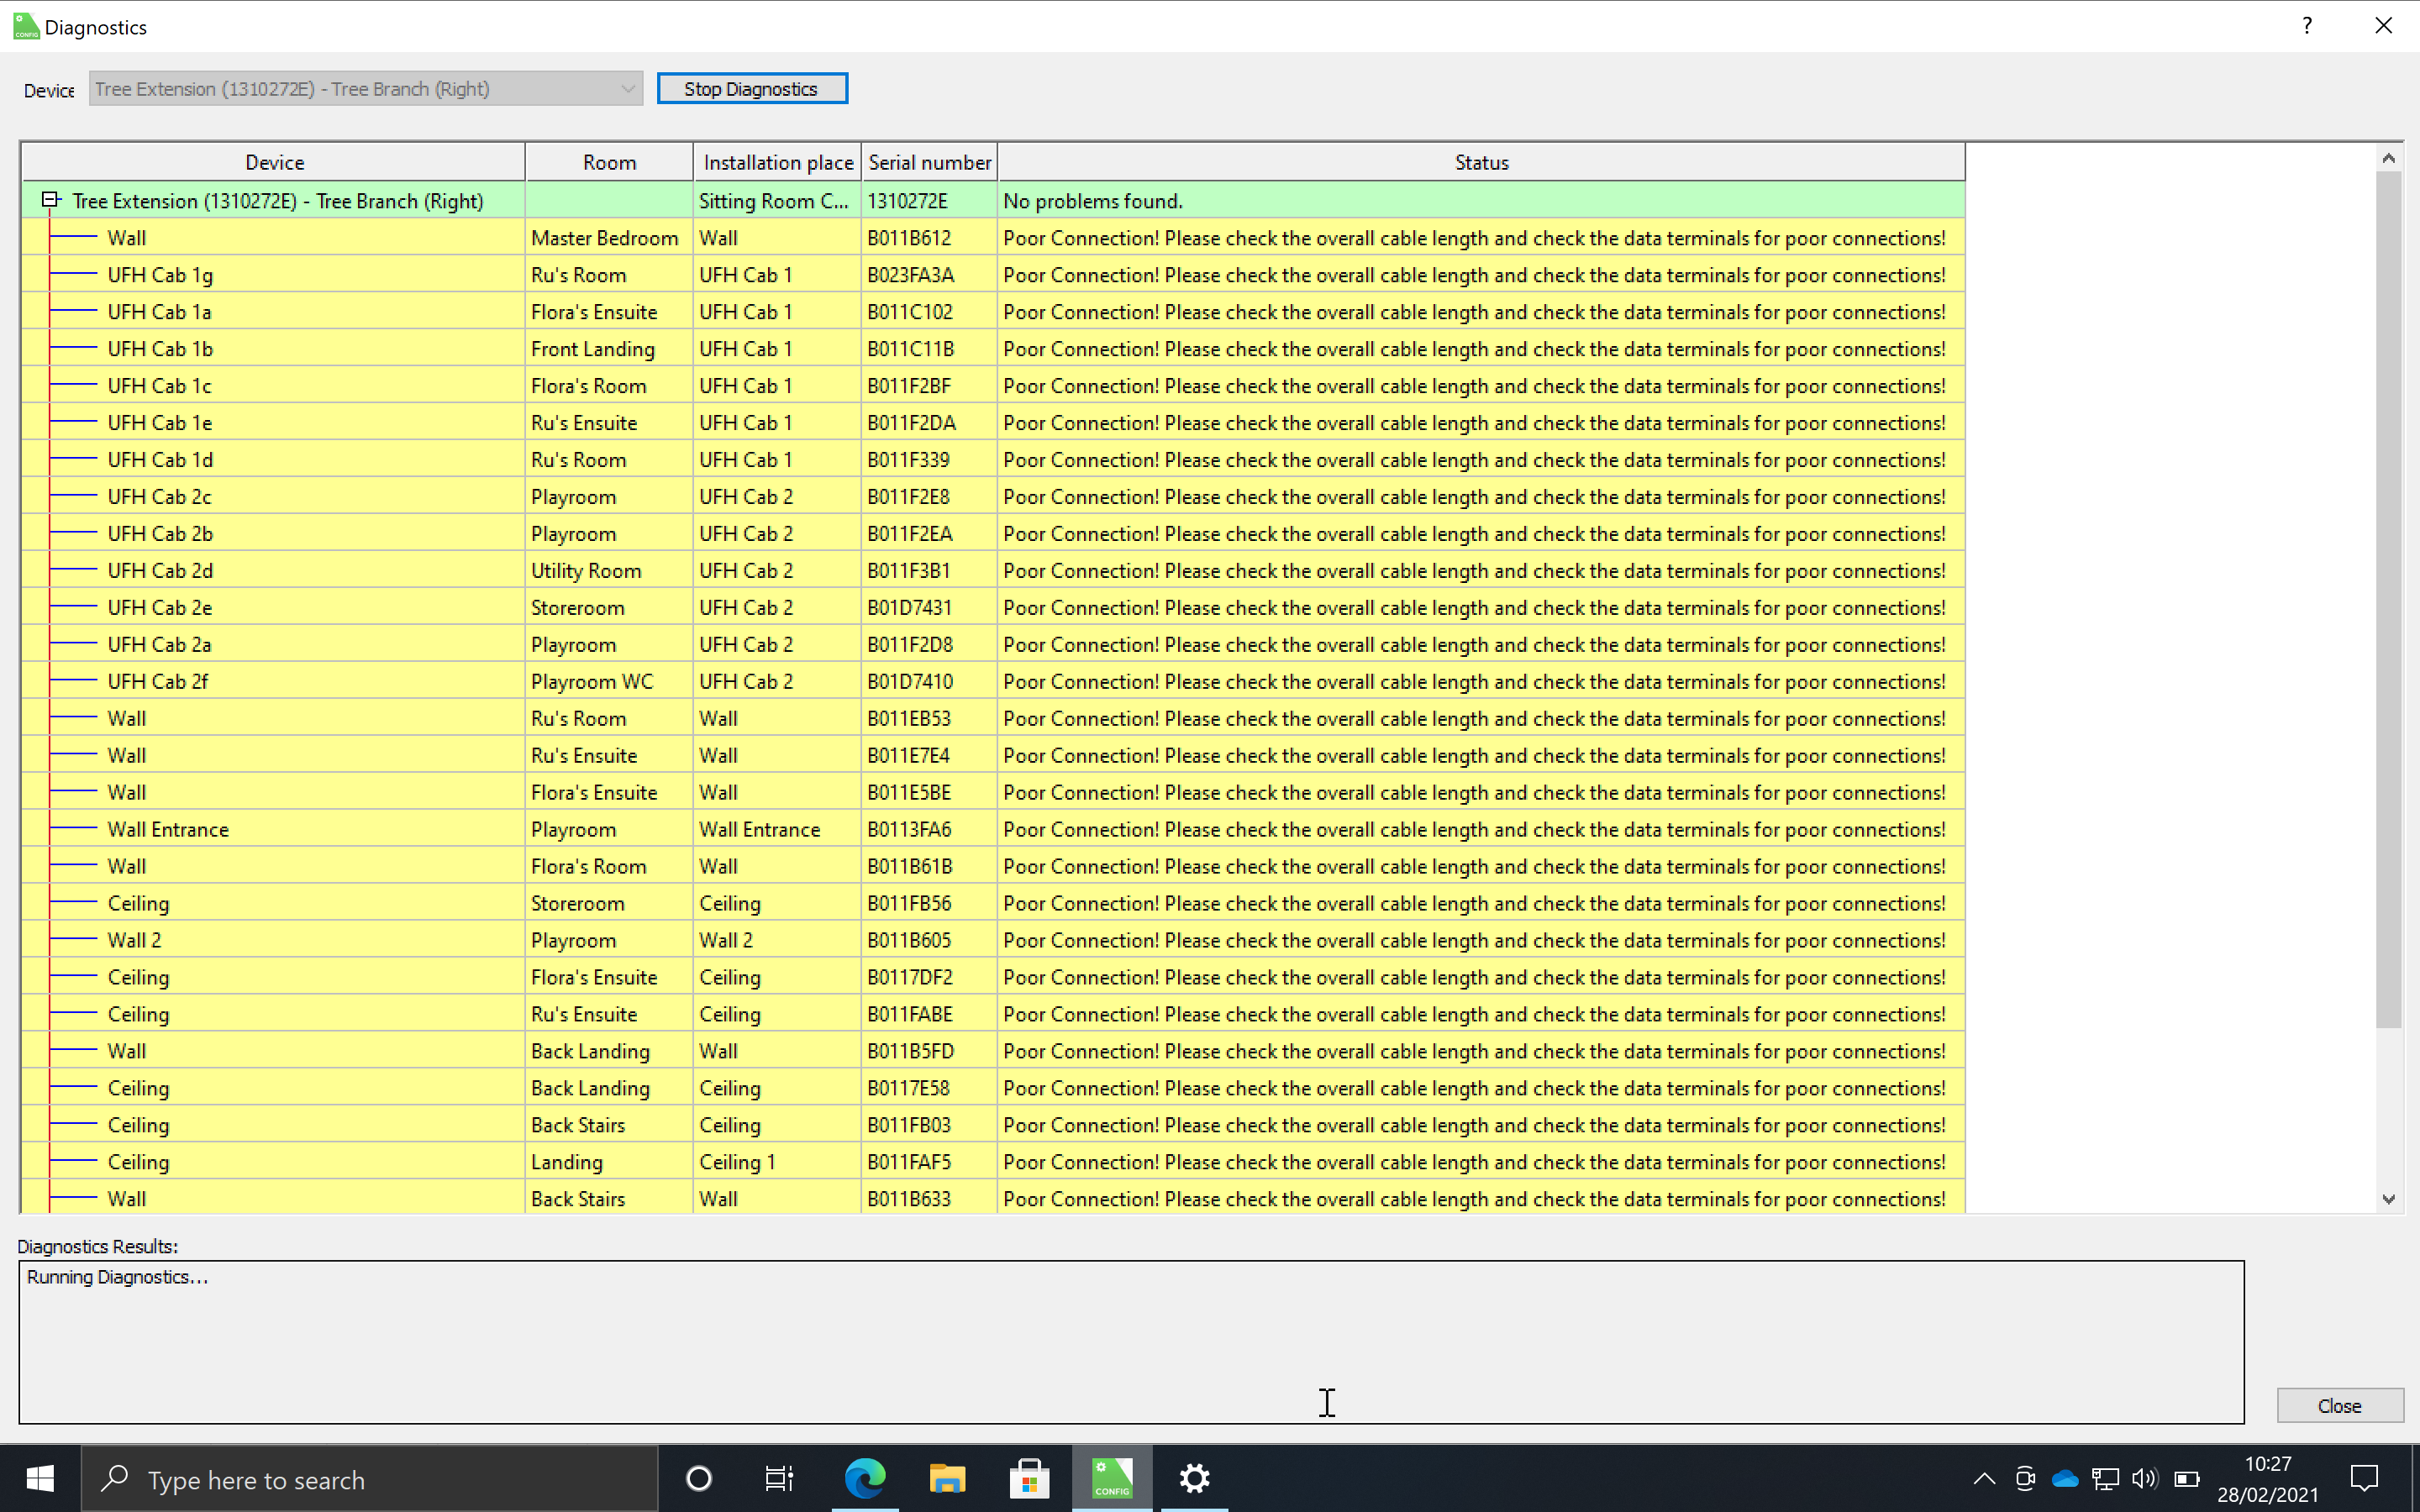Click the Stop Diagnostics button
This screenshot has height=1512, width=2420.
pos(751,89)
